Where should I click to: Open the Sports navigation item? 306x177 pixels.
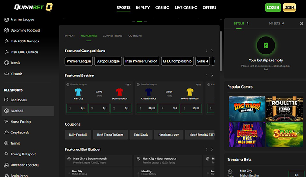(123, 8)
